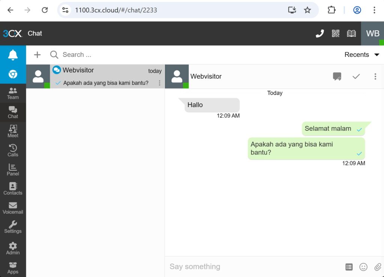Screen dimensions: 384x277
Task: Show the QR code for provisioning
Action: [336, 33]
